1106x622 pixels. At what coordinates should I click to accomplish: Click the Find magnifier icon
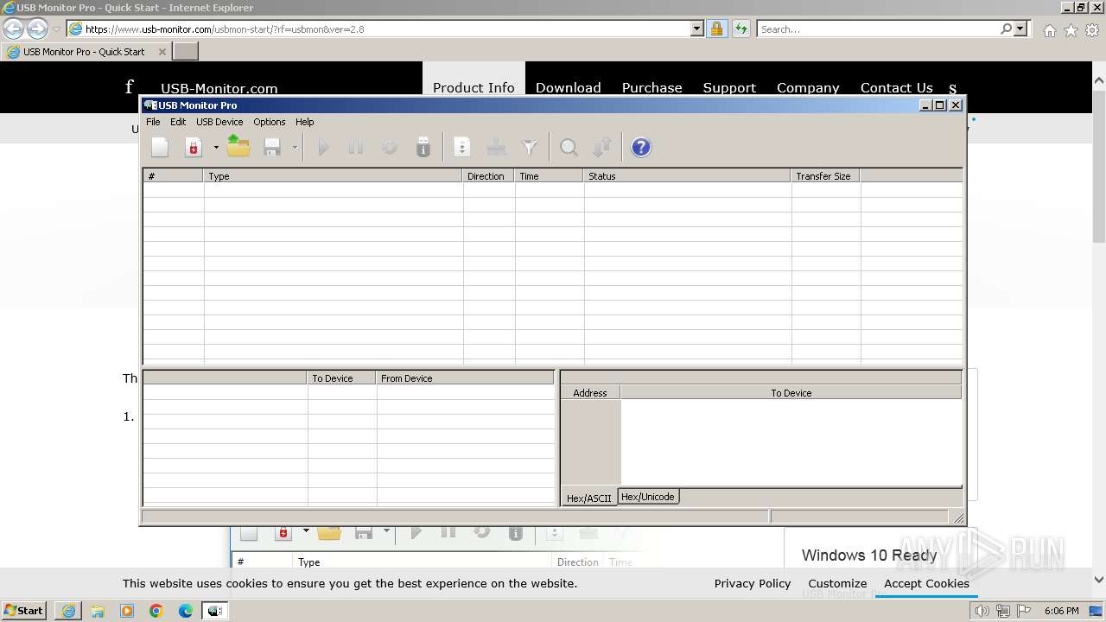pos(569,147)
